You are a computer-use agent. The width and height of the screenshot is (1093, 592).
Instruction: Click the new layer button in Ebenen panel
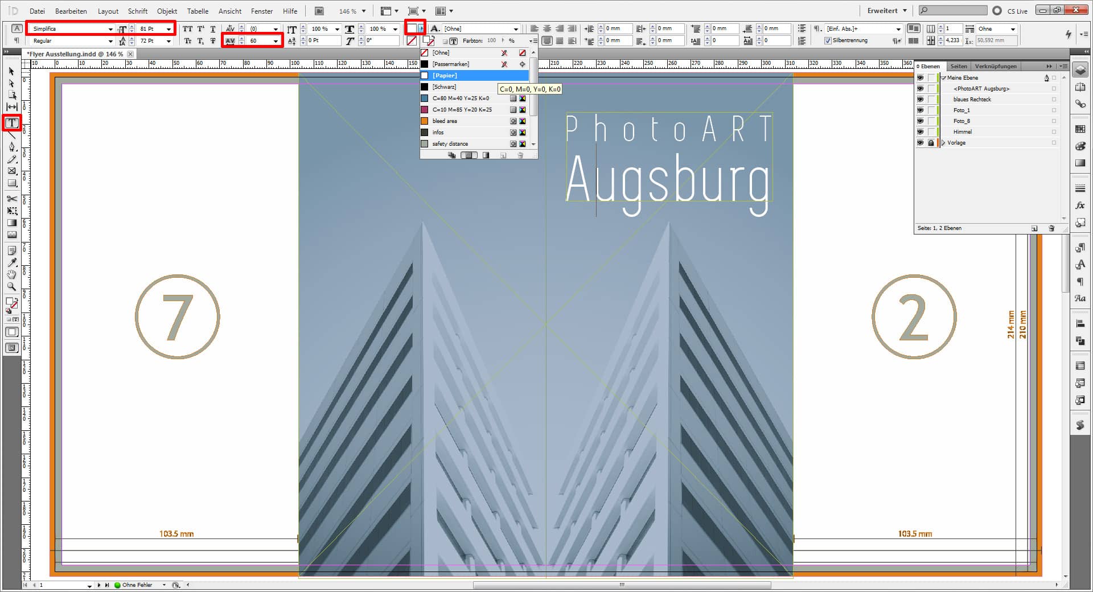[x=1035, y=228]
